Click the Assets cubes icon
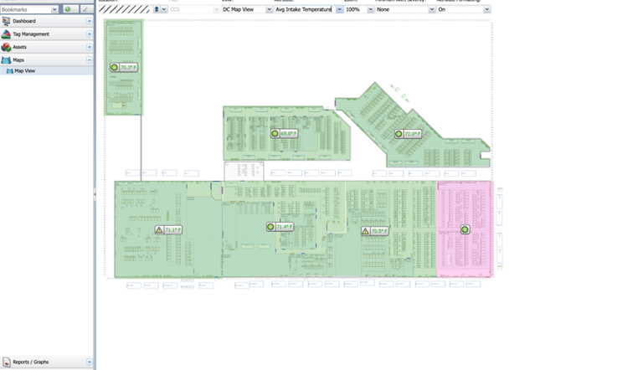The width and height of the screenshot is (643, 370). click(6, 47)
